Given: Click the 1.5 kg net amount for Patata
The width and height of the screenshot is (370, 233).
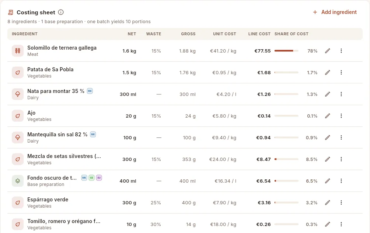Looking at the screenshot, I should pyautogui.click(x=129, y=72).
